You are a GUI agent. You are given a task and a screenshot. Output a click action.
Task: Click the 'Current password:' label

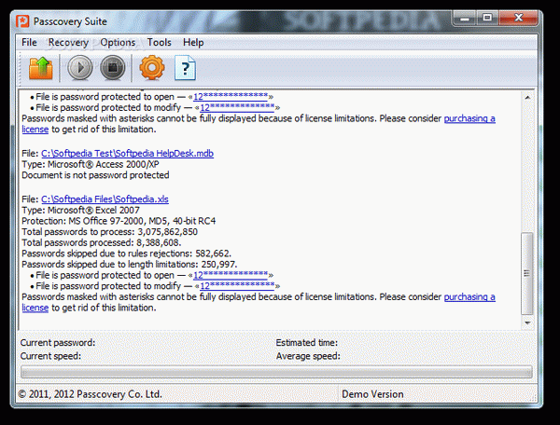click(x=58, y=343)
